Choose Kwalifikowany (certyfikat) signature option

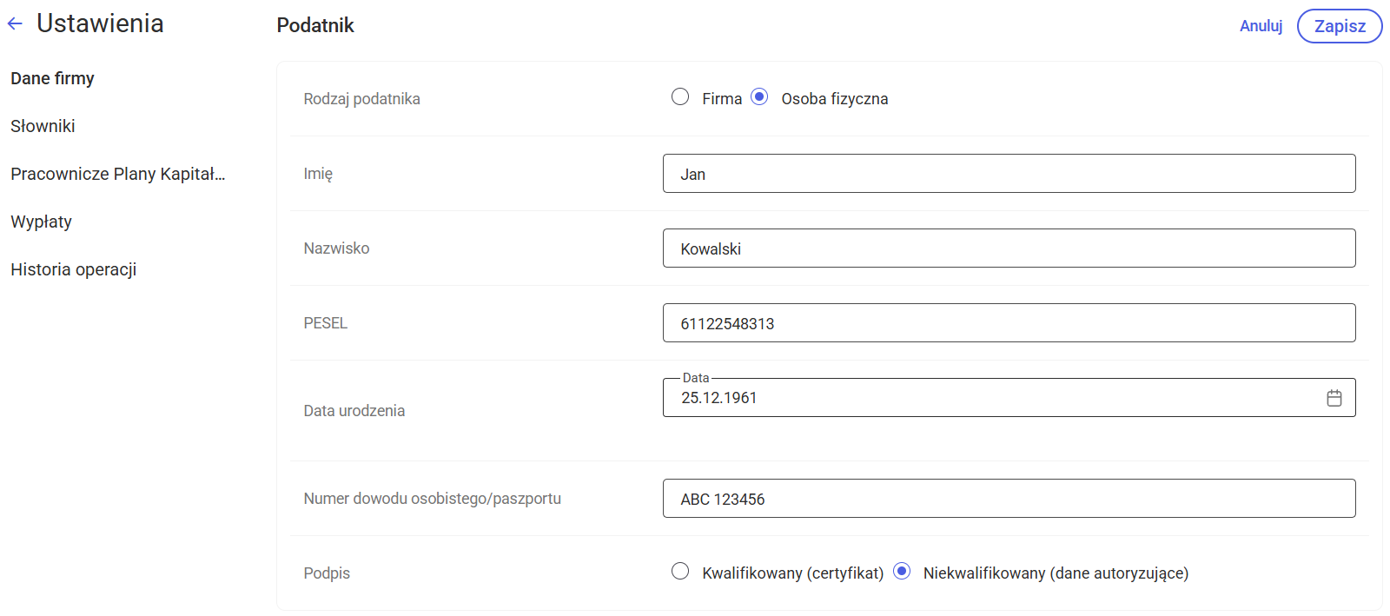680,572
